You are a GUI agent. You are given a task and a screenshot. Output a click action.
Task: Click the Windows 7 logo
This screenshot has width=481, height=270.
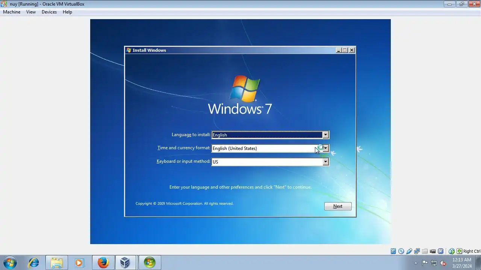coord(240,95)
